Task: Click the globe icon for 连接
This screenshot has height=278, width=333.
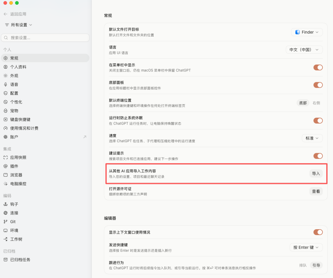Action: (x=6, y=213)
